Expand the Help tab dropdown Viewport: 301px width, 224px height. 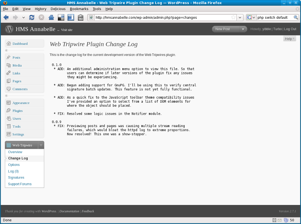tap(290, 38)
